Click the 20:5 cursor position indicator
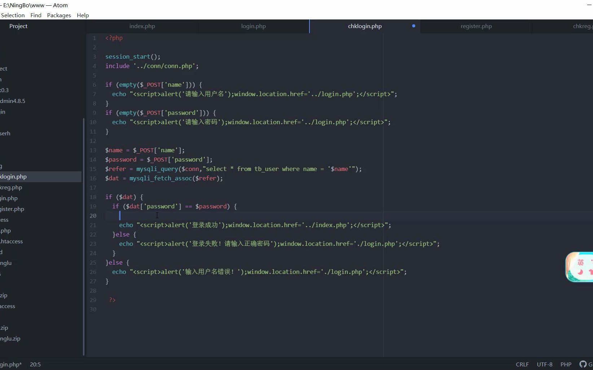This screenshot has height=370, width=593. tap(35, 364)
